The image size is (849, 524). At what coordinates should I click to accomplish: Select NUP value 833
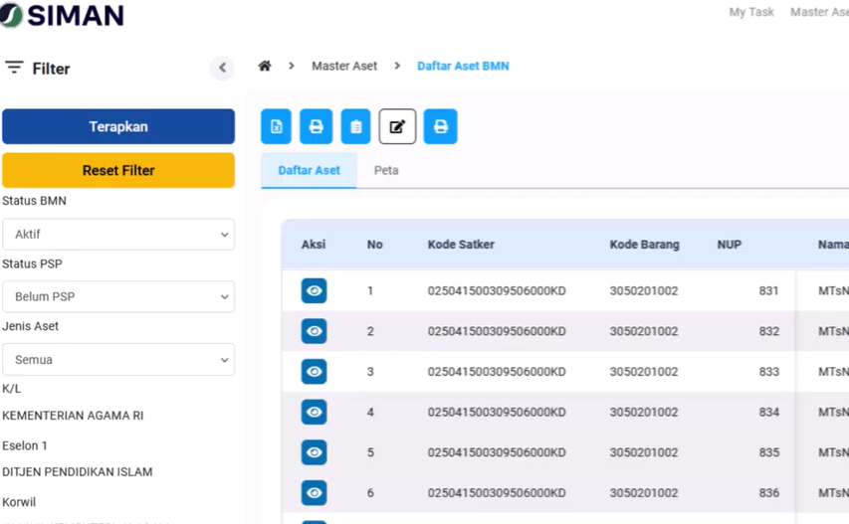[768, 372]
